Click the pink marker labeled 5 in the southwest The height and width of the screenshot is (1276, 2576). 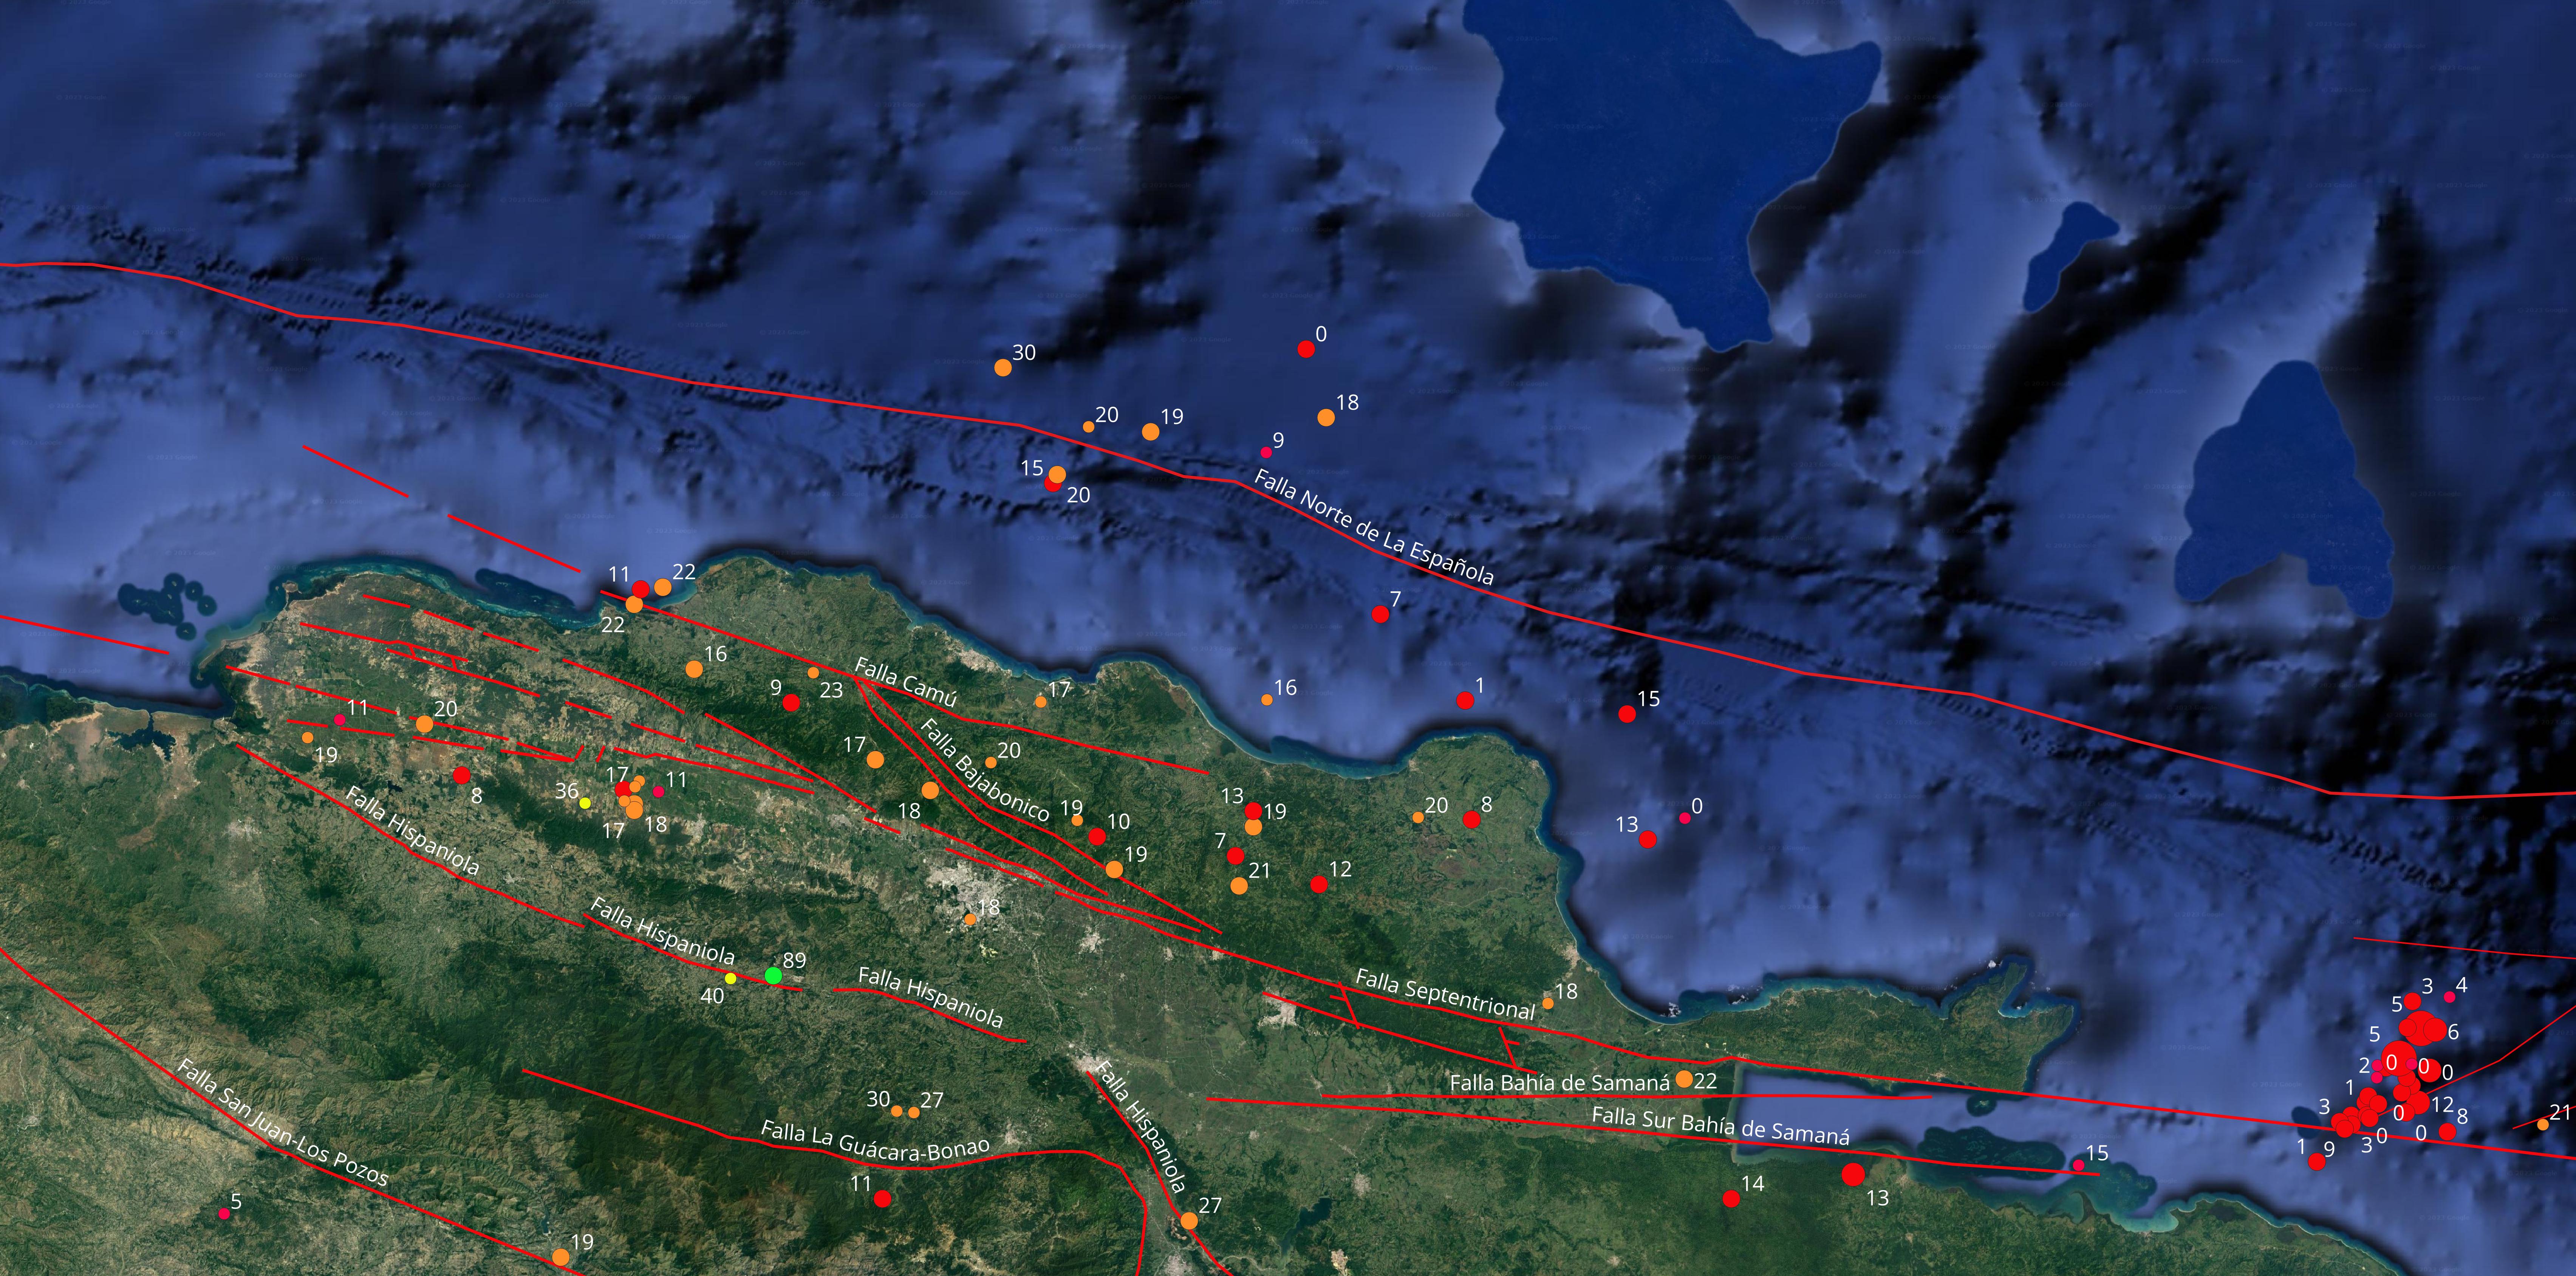[x=224, y=1214]
